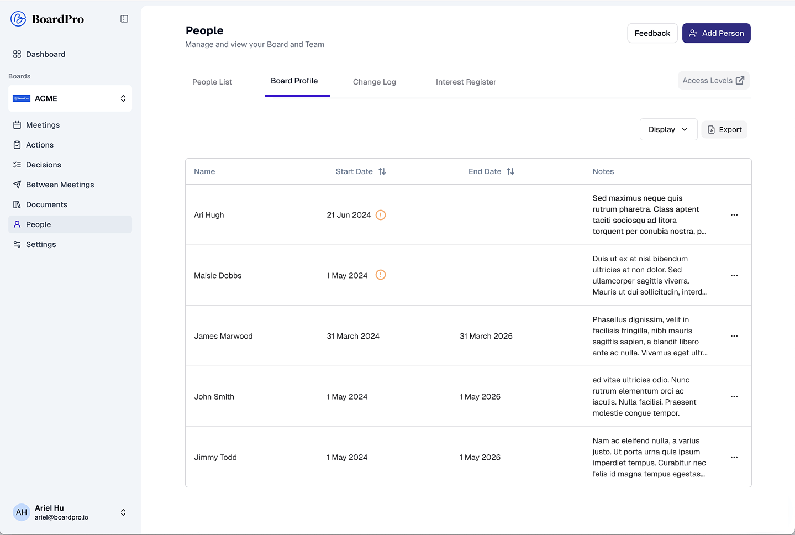Open more options for Ari Hugh row
The height and width of the screenshot is (535, 795).
click(x=734, y=215)
